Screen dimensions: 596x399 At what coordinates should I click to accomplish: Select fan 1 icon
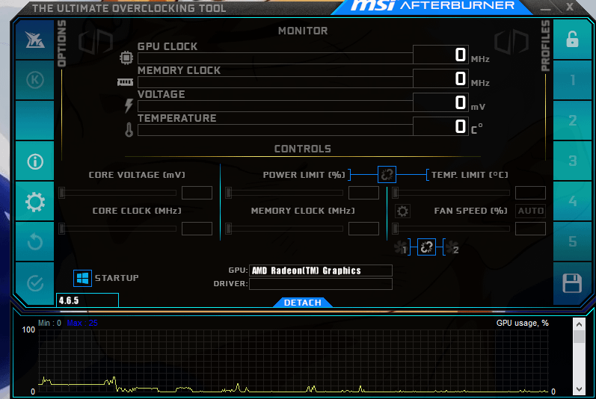(401, 248)
